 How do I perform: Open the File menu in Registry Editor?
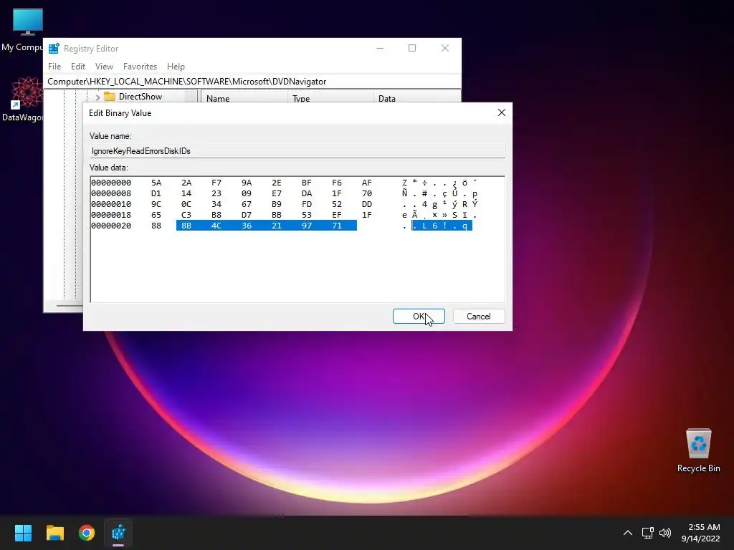coord(54,67)
